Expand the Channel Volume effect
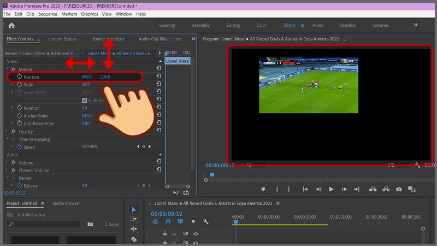The image size is (437, 246). [7, 170]
